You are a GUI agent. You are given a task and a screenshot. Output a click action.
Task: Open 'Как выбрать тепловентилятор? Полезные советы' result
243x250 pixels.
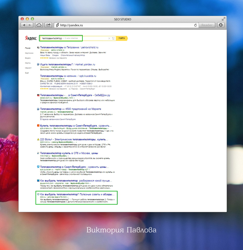77,194
